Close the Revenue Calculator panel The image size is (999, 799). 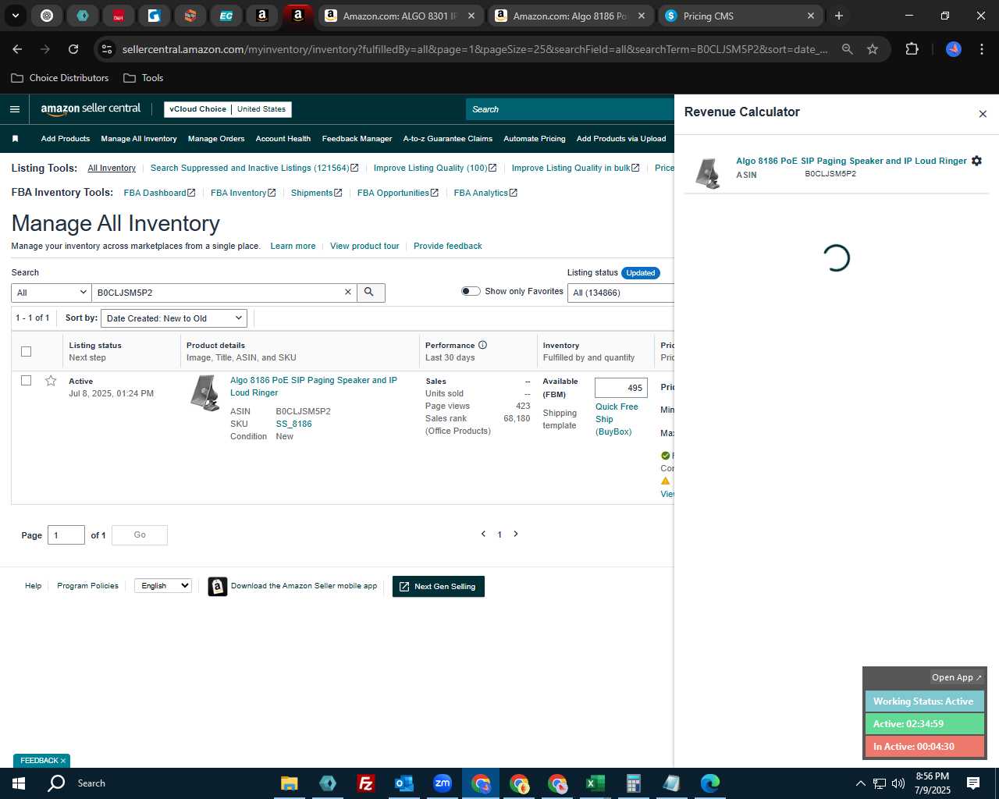point(983,114)
